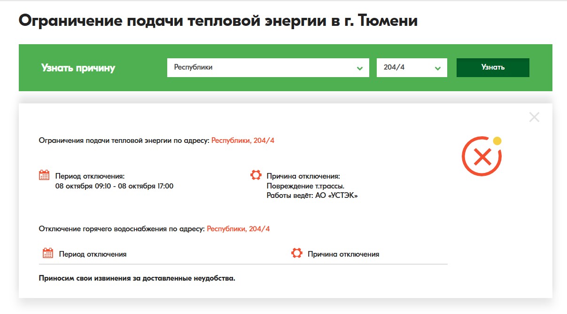The height and width of the screenshot is (314, 567).
Task: Click the page title about Тюмени heat supply
Action: [218, 21]
